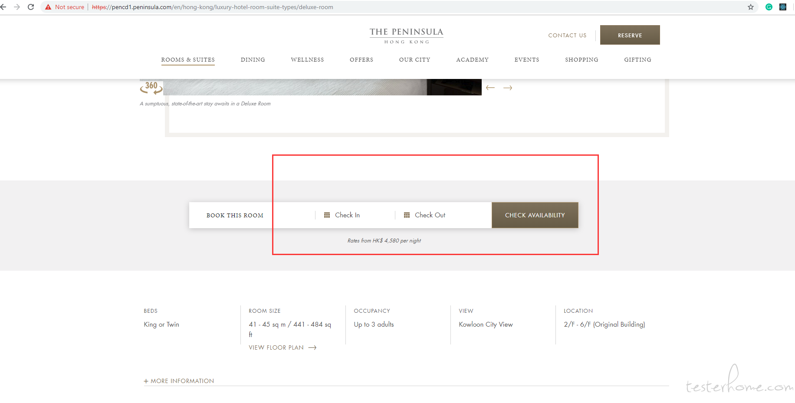
Task: Open the Academy menu
Action: tap(472, 60)
